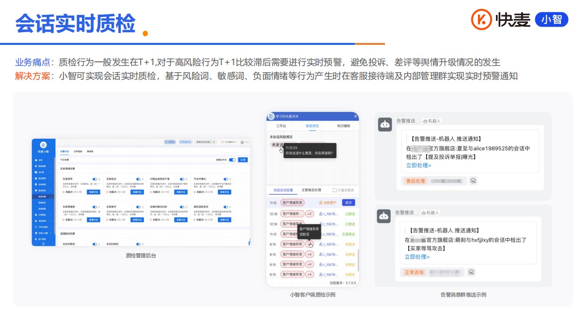Click the blue 跟进 button in first row
Viewport: 578px width, 320px height.
coord(349,202)
